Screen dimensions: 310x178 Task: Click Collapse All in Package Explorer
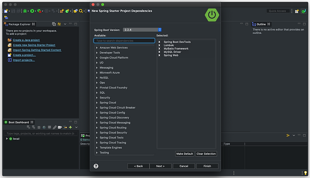click(x=54, y=24)
